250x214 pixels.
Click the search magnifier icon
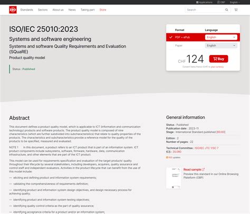227,10
